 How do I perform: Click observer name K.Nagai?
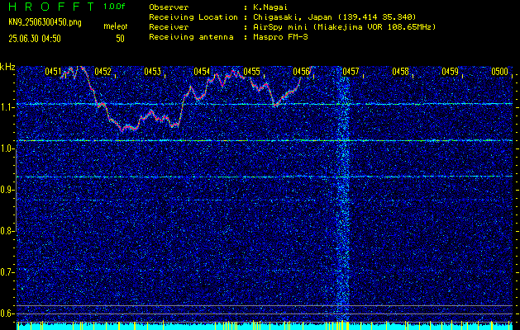pos(270,7)
